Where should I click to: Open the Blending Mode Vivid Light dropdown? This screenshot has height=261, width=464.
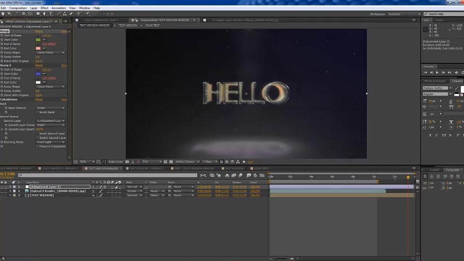click(50, 142)
